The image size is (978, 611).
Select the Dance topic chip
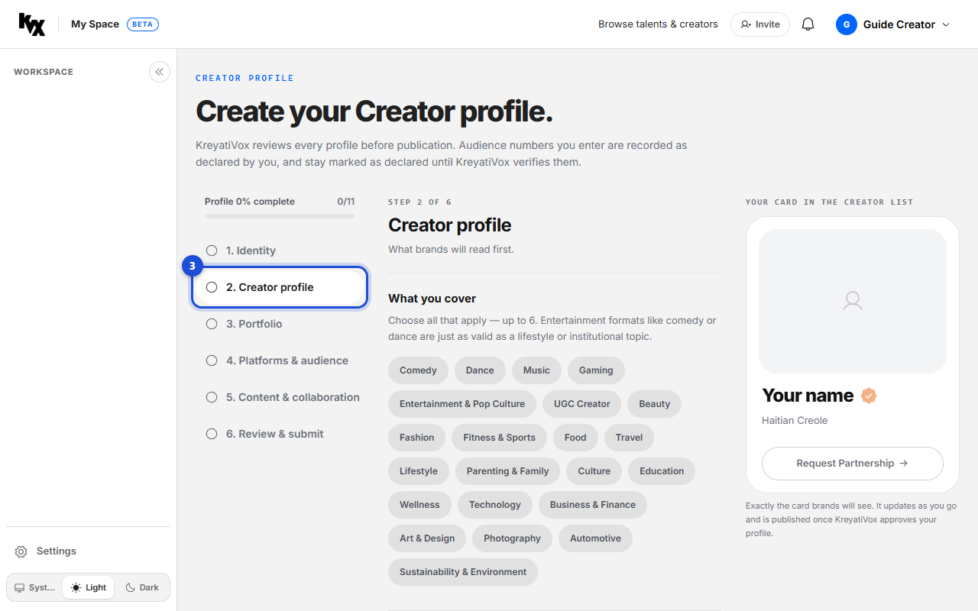pyautogui.click(x=480, y=370)
